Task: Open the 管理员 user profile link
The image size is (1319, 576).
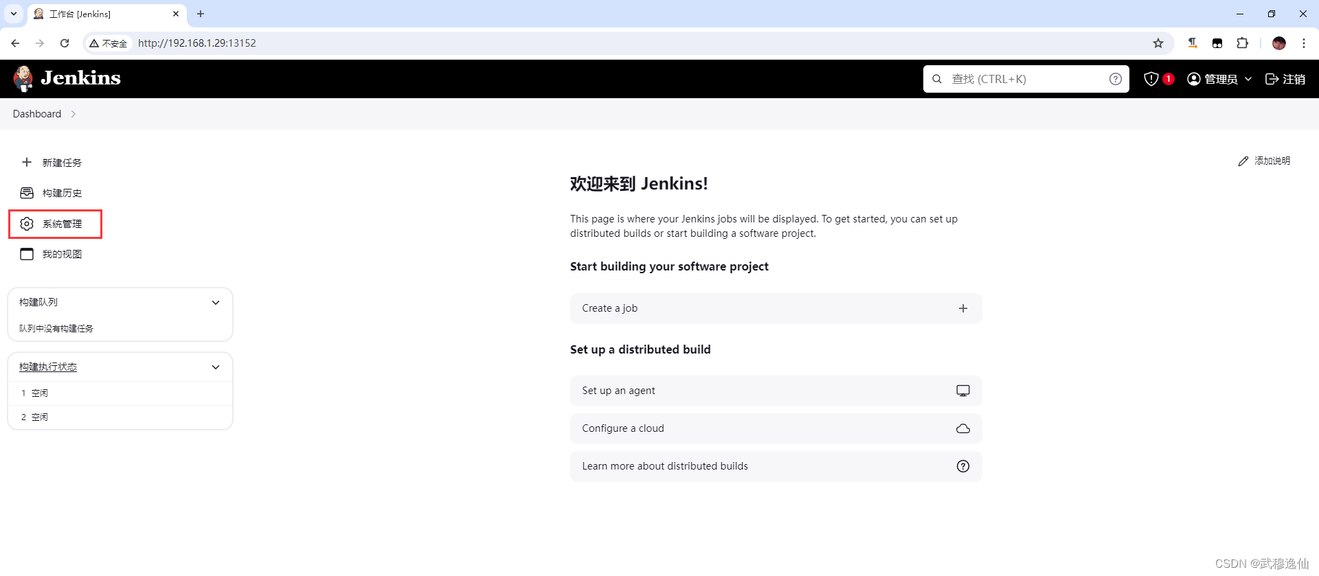Action: (1213, 79)
